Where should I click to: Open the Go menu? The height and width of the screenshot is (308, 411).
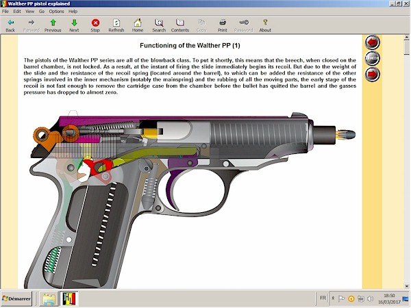point(42,11)
